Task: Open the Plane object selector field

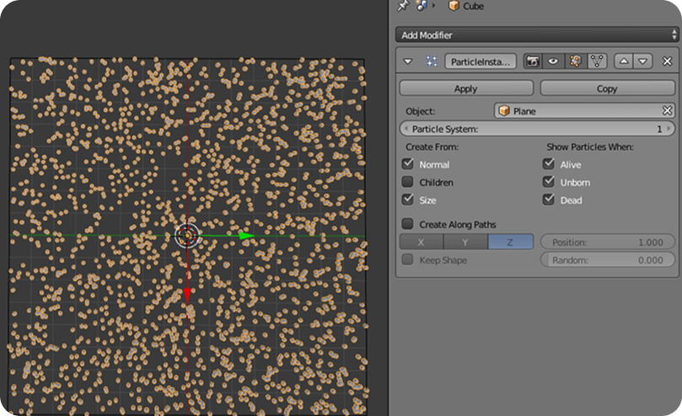Action: click(577, 110)
